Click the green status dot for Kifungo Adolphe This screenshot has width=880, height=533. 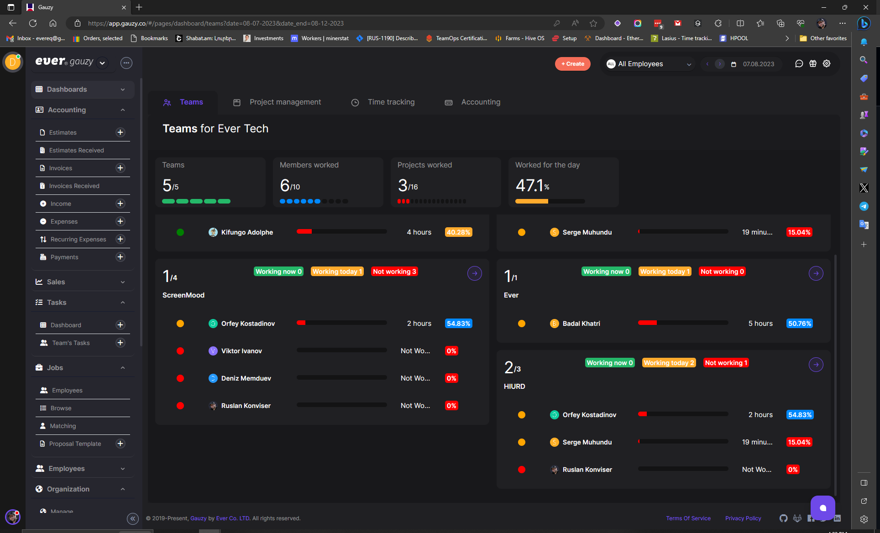pyautogui.click(x=180, y=232)
